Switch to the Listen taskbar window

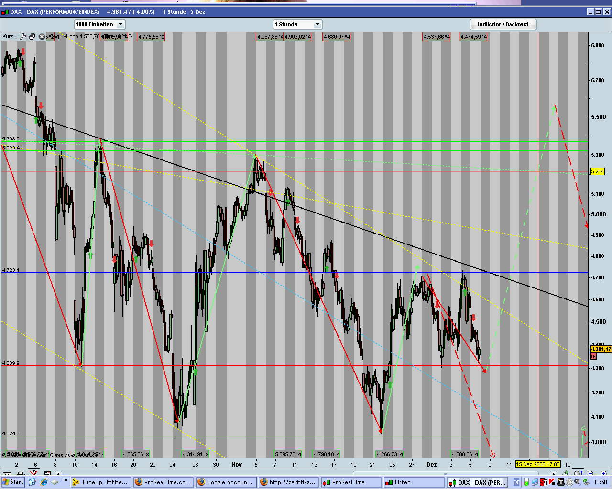[x=414, y=482]
